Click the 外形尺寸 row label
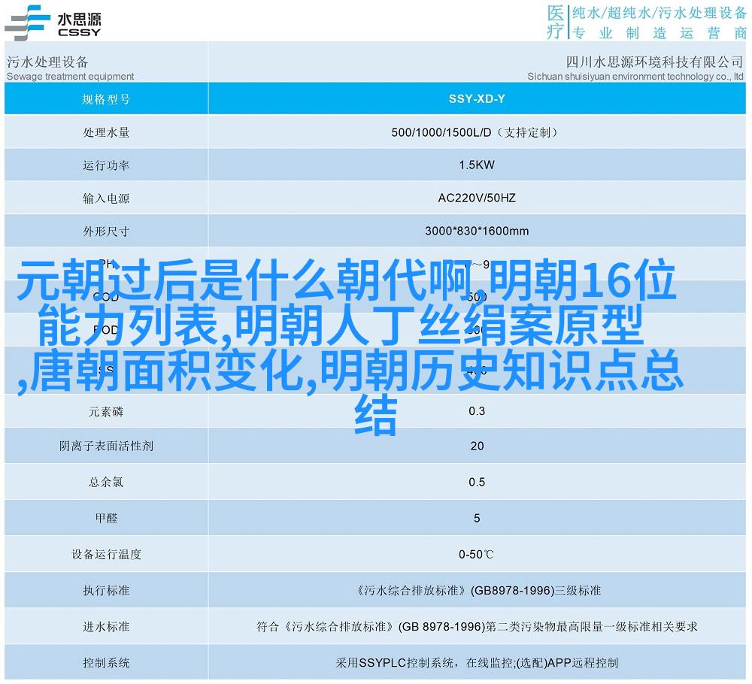The width and height of the screenshot is (752, 684). 106,232
